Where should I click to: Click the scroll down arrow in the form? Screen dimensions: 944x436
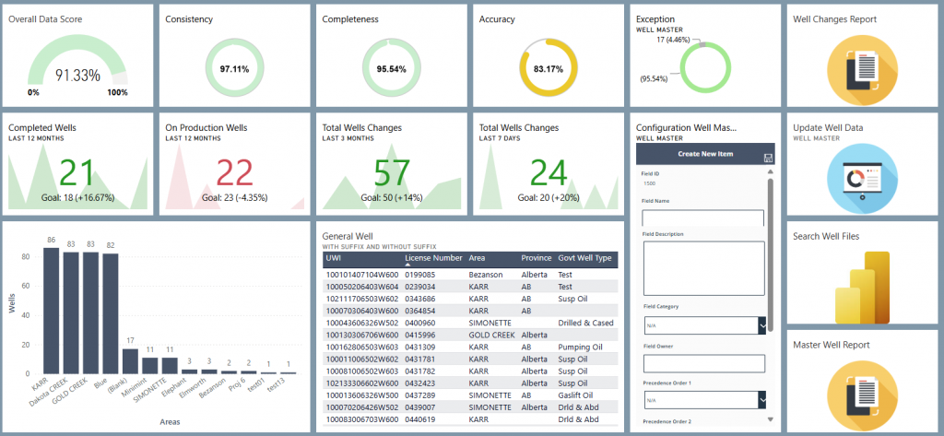click(x=770, y=418)
